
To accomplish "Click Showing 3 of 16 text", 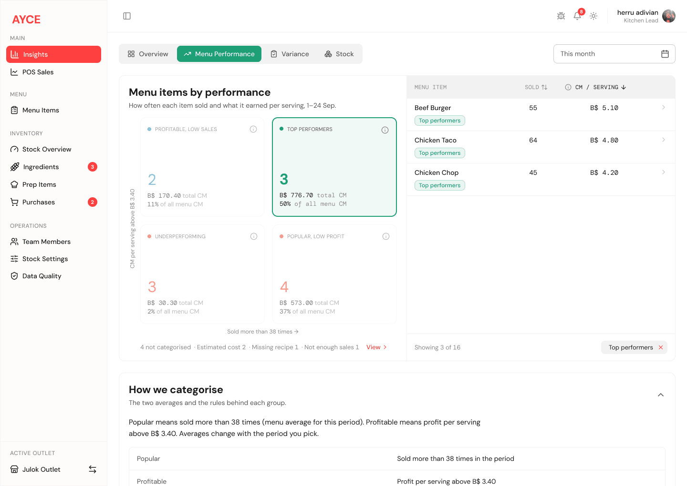I will (437, 347).
